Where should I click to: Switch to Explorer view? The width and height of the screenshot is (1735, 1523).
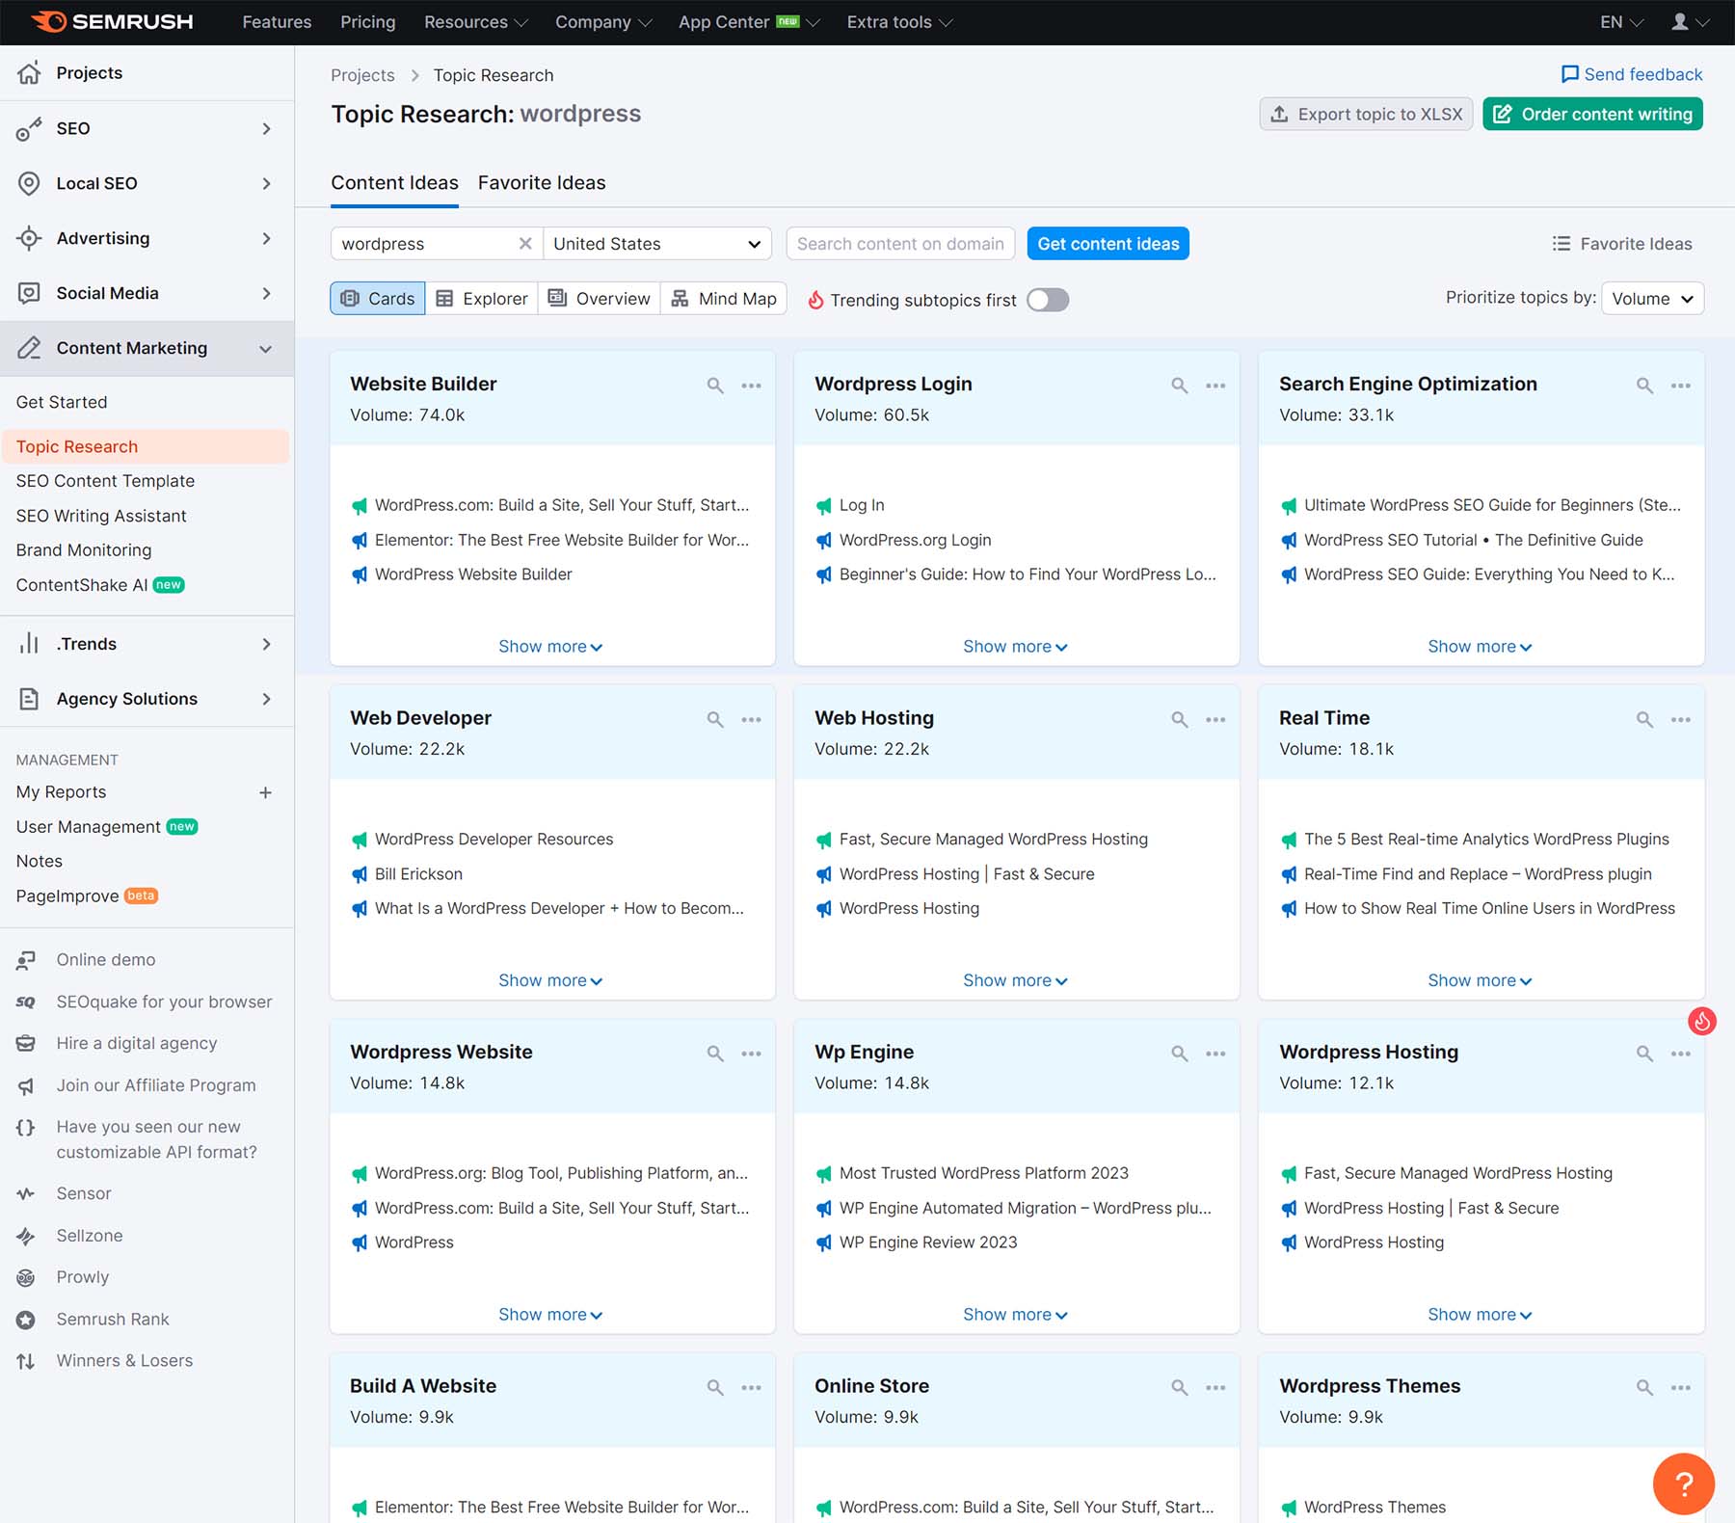point(482,299)
